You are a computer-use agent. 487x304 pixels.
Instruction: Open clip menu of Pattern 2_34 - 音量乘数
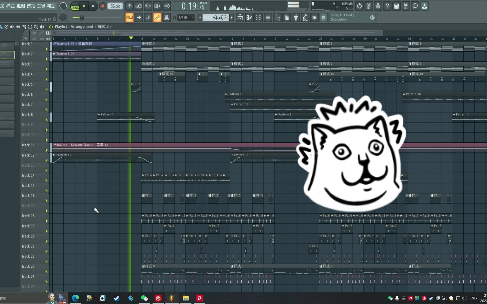click(54, 44)
